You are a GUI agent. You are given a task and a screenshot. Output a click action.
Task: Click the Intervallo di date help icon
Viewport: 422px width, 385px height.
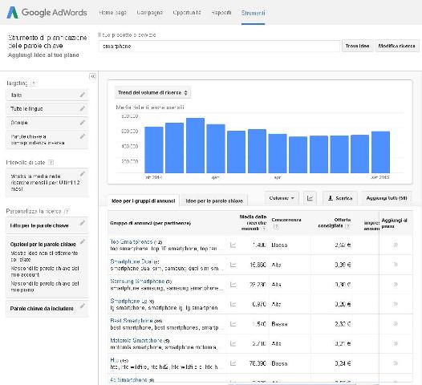tap(51, 162)
